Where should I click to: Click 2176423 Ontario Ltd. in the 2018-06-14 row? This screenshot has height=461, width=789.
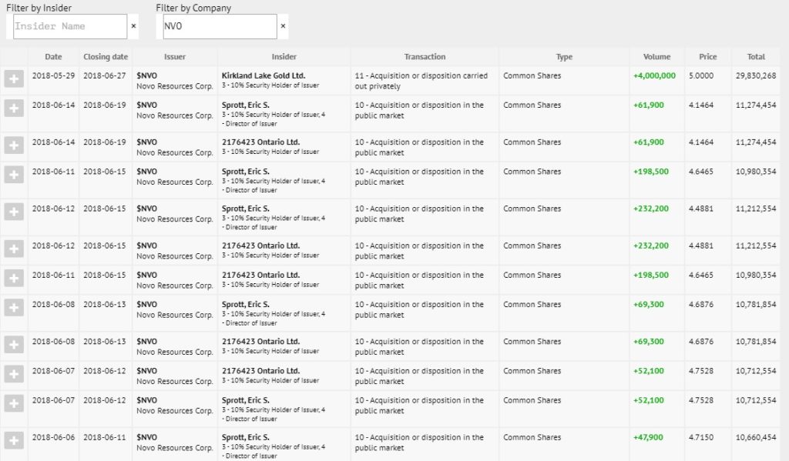click(x=260, y=142)
